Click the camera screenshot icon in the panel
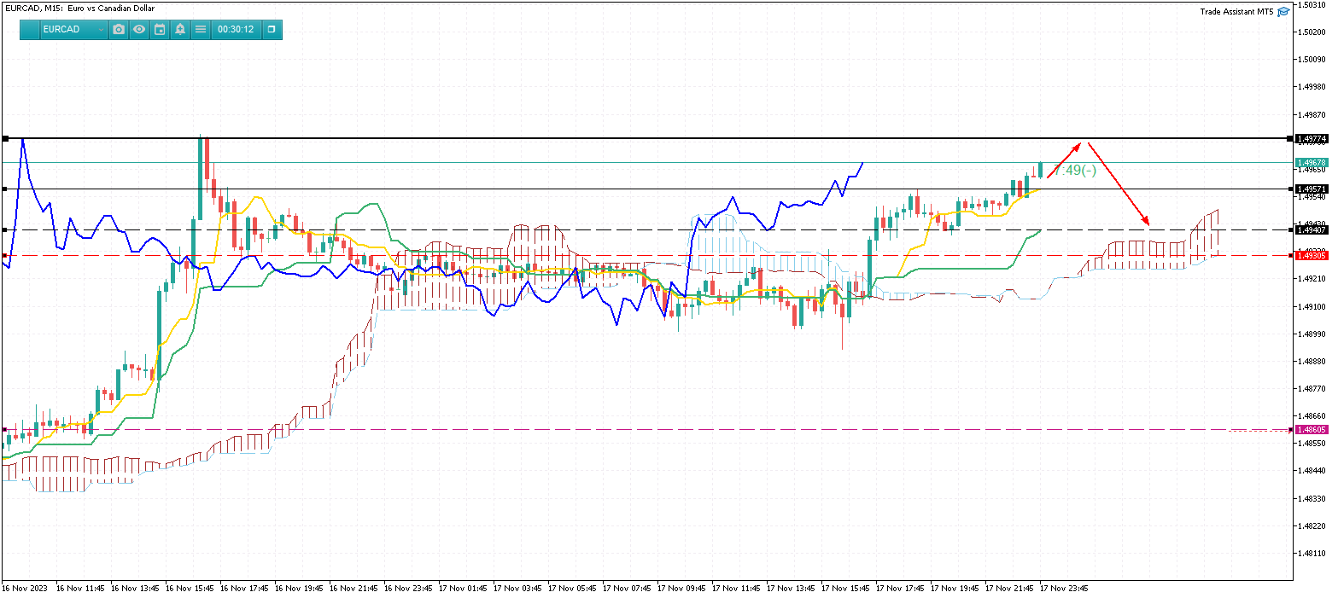This screenshot has height=598, width=1338. [x=119, y=29]
